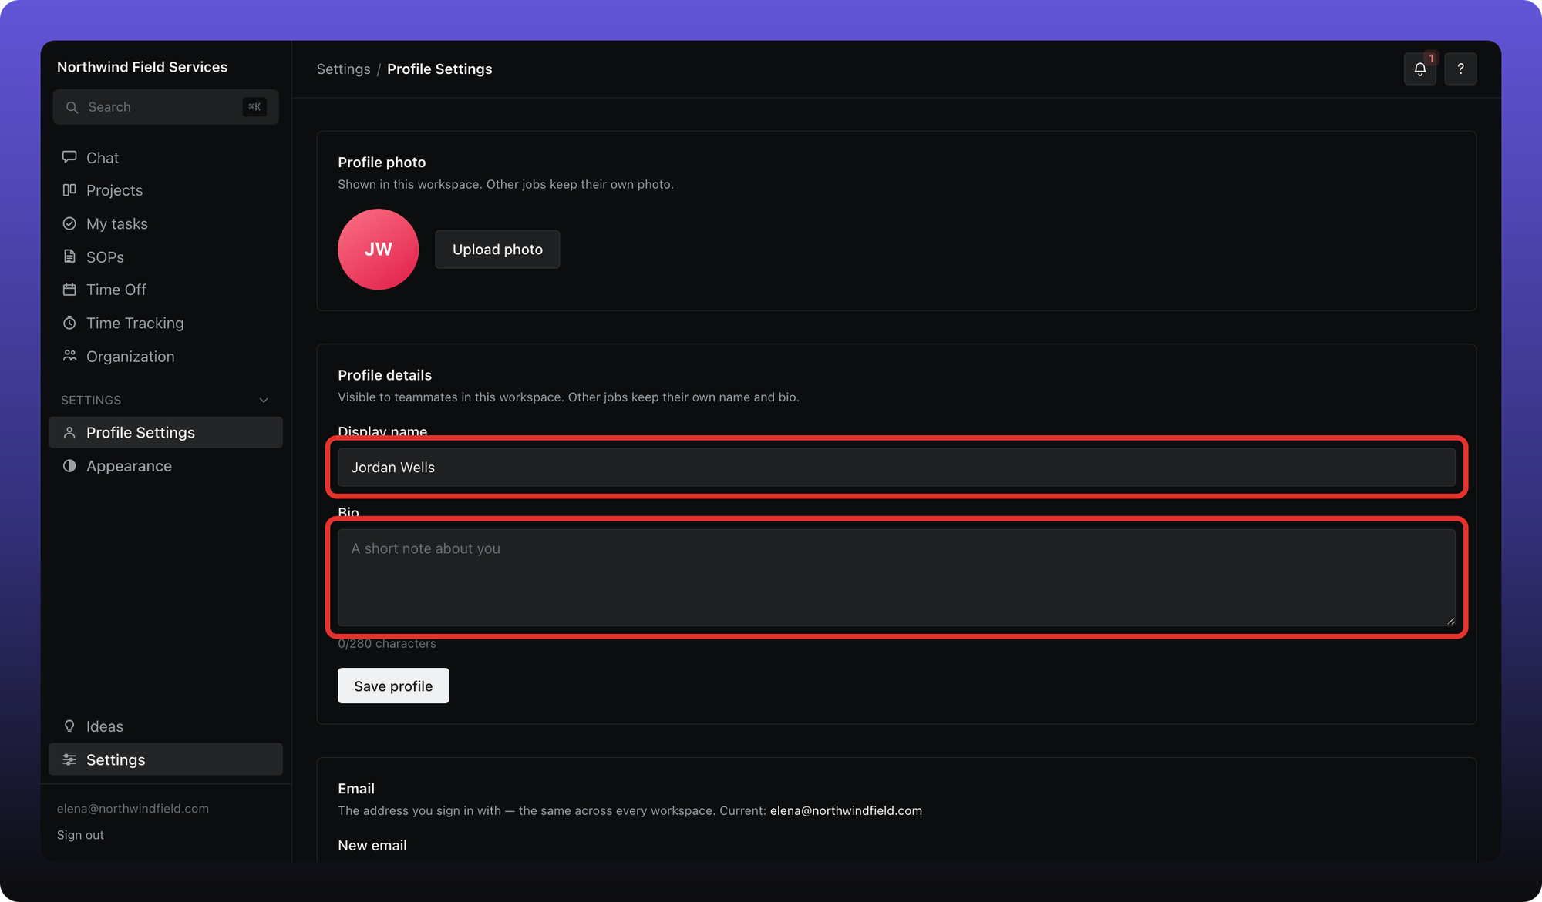Click the Profile photo section heading
Screen dimensions: 1542x902
382,163
